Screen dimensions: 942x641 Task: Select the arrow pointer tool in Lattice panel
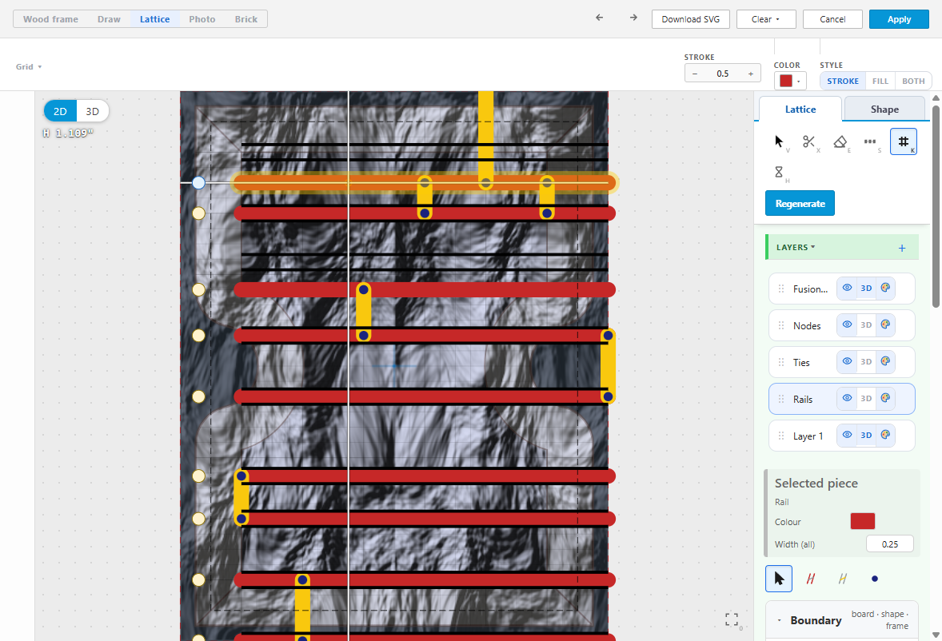(779, 141)
